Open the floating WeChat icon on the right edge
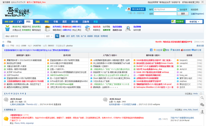Viewport: 206px width, 126px height. (202, 105)
